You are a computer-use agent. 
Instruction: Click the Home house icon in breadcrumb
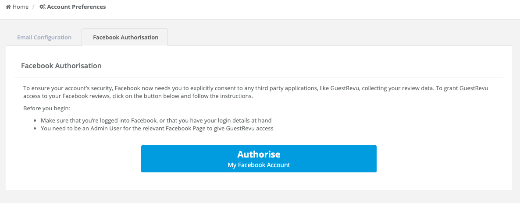(x=9, y=7)
